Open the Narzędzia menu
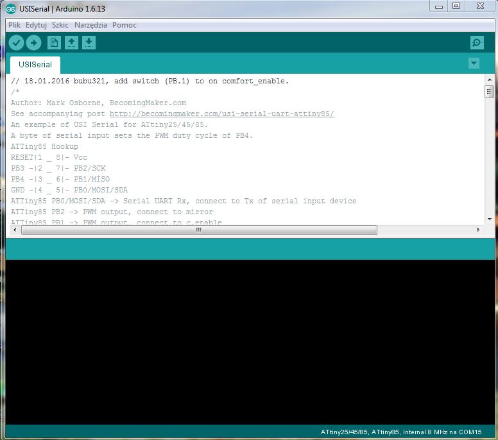 pyautogui.click(x=90, y=25)
